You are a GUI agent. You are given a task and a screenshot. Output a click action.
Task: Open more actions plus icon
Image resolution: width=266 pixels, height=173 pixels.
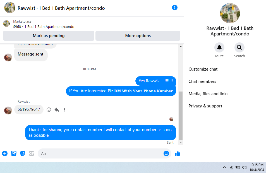tap(5, 153)
